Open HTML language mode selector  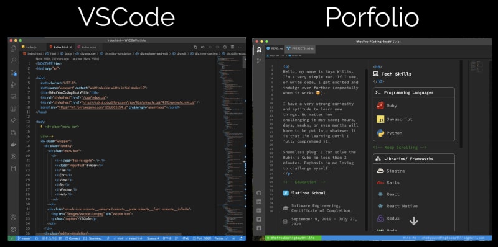(x=185, y=238)
